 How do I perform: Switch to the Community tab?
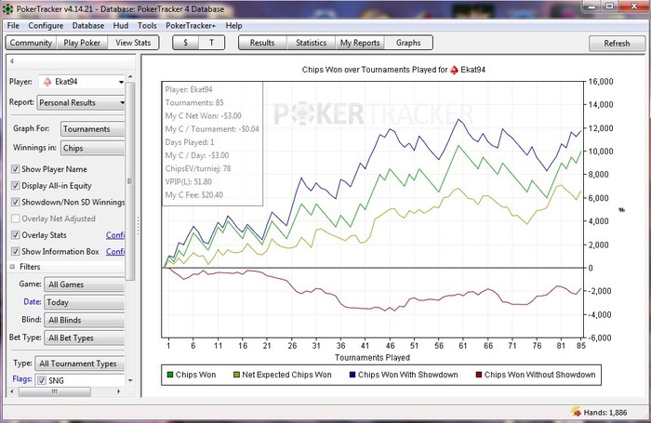pos(31,43)
